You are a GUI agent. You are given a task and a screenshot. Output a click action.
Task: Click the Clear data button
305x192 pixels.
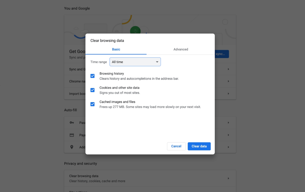[199, 146]
